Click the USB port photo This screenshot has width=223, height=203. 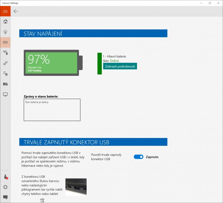pyautogui.click(x=76, y=187)
